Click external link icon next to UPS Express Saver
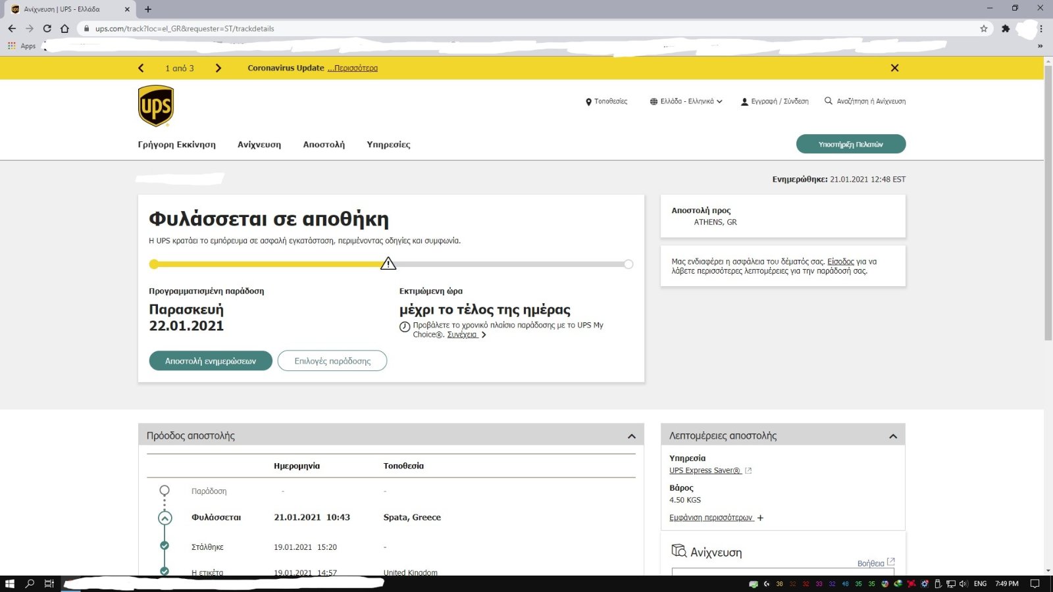Screen dimensions: 1053x592 click(x=748, y=470)
